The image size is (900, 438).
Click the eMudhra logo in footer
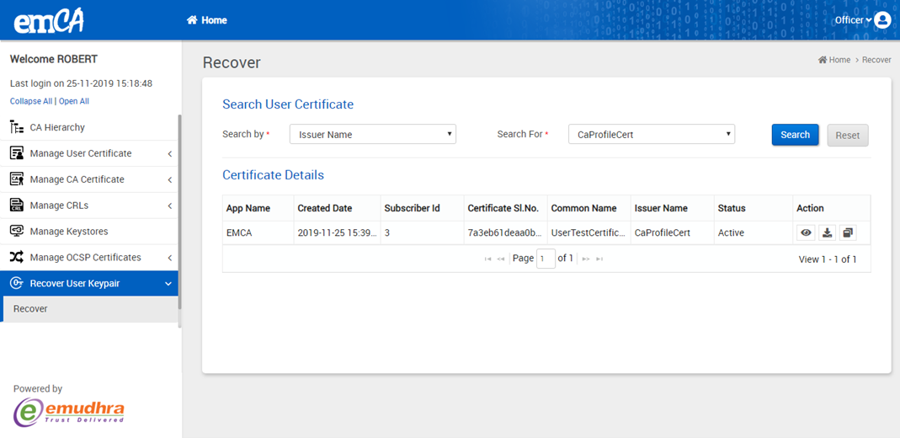pos(69,412)
